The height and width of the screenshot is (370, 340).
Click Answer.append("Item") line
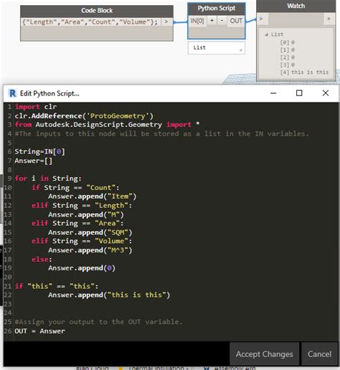[93, 196]
